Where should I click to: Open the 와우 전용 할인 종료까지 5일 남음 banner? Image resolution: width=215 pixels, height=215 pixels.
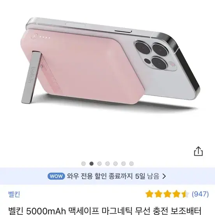(107, 176)
